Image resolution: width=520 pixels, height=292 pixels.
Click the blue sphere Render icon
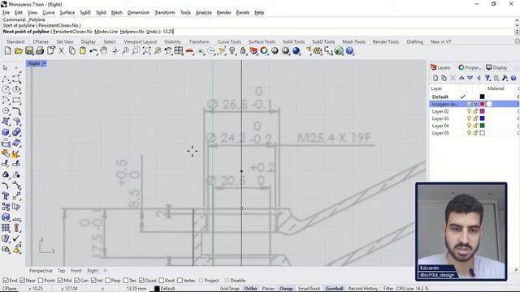tap(296, 51)
